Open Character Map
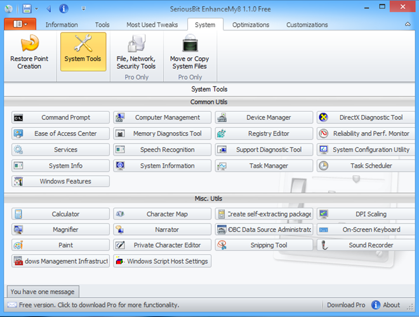Viewport: 419px width, 317px height. click(x=162, y=214)
